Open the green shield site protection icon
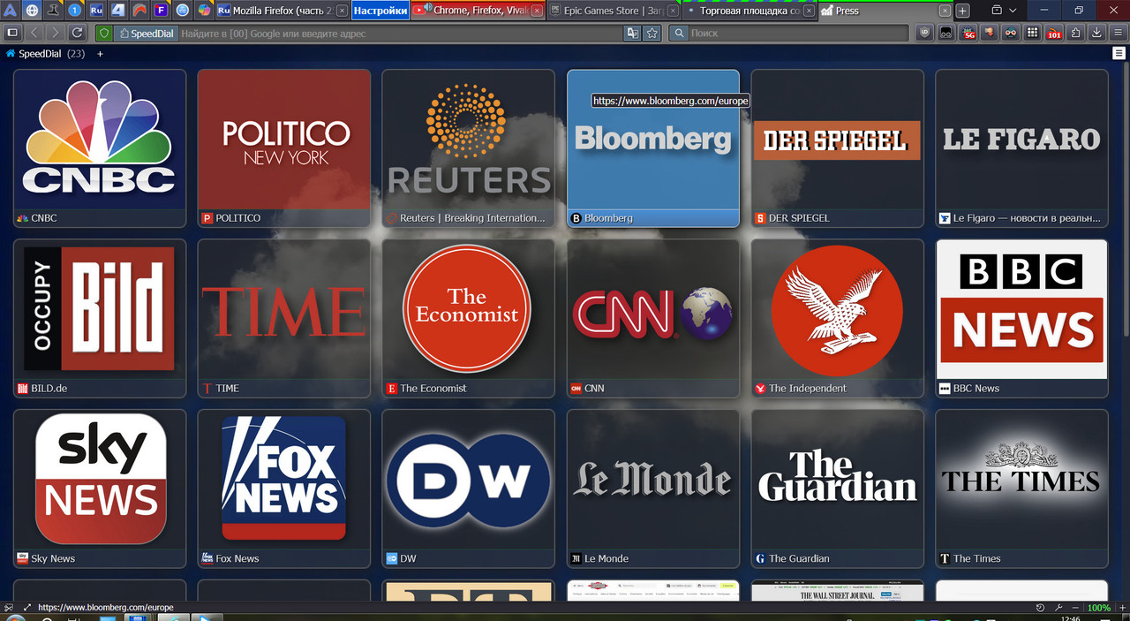This screenshot has width=1130, height=621. (104, 33)
